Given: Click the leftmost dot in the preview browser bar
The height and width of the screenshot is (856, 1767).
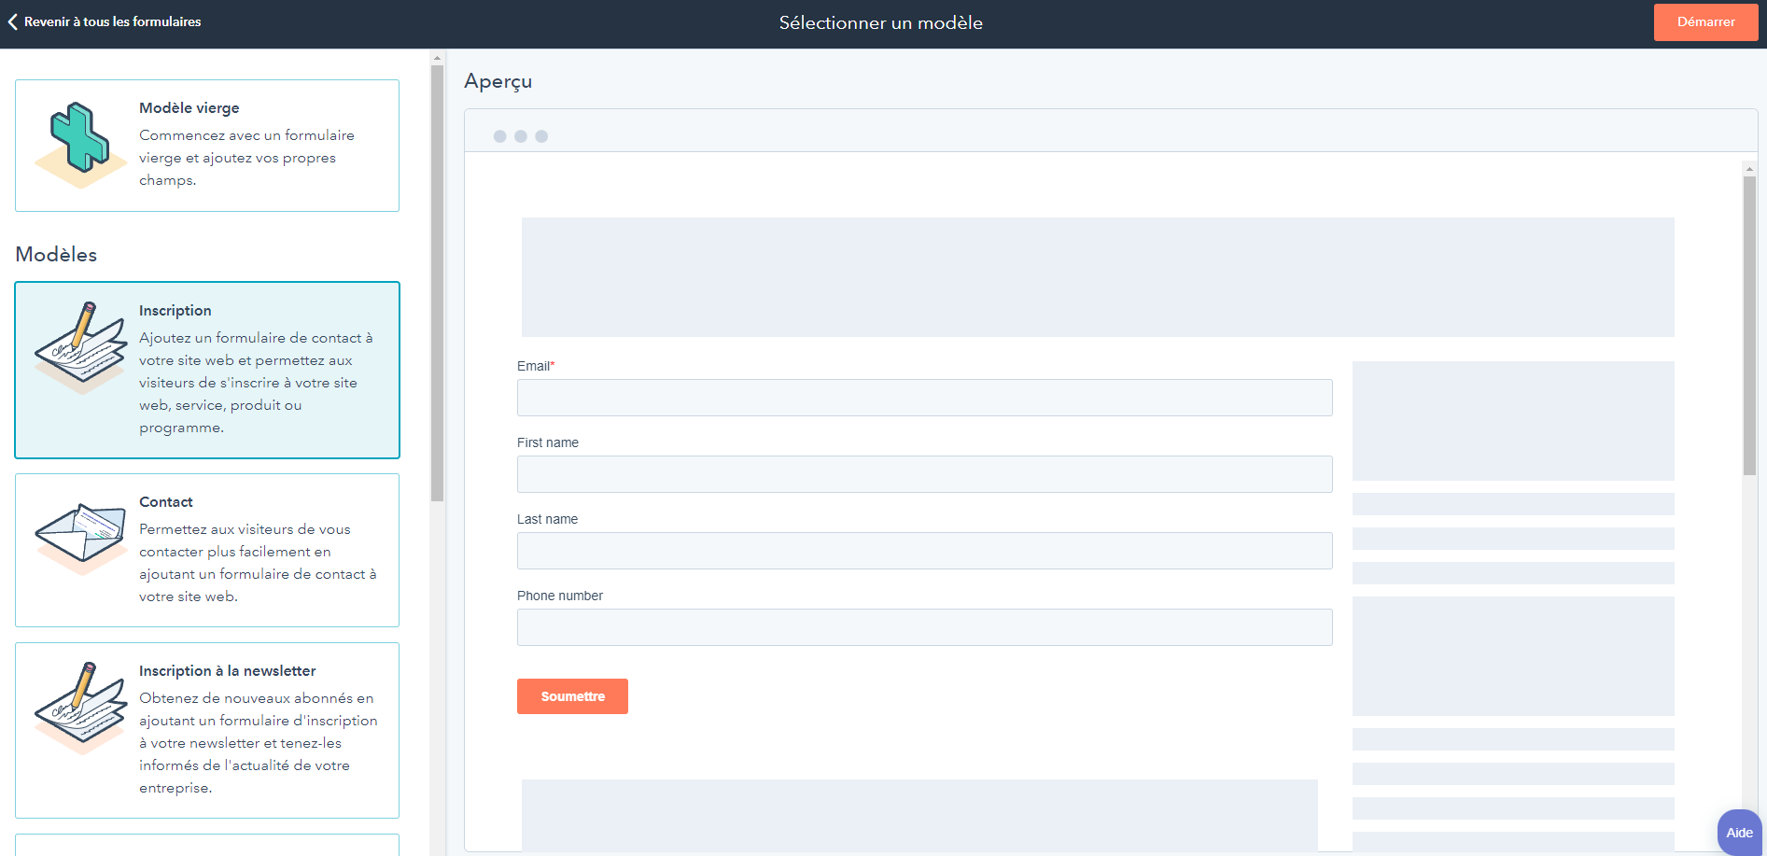Looking at the screenshot, I should [x=500, y=135].
